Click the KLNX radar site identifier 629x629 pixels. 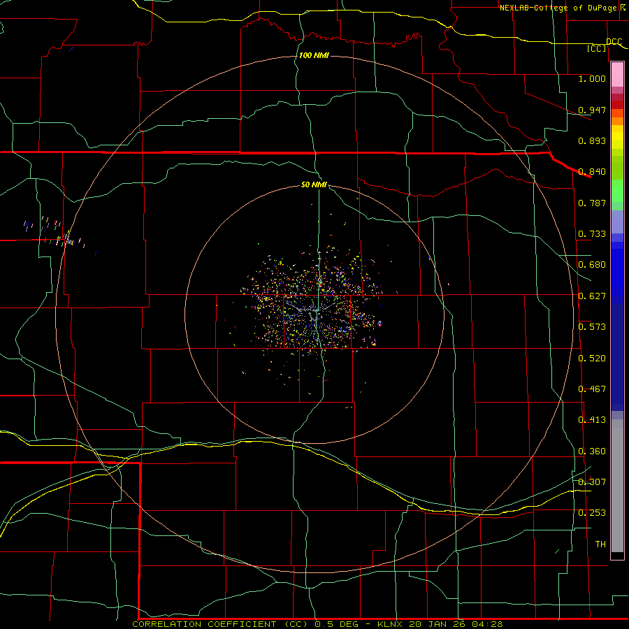[390, 624]
